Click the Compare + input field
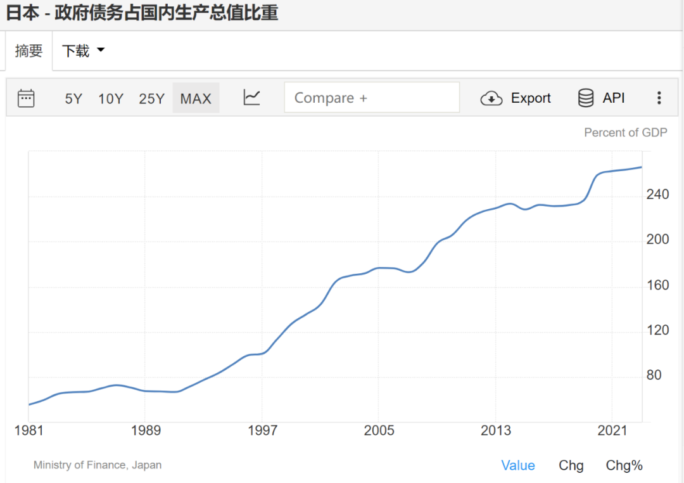The image size is (684, 483). (372, 98)
